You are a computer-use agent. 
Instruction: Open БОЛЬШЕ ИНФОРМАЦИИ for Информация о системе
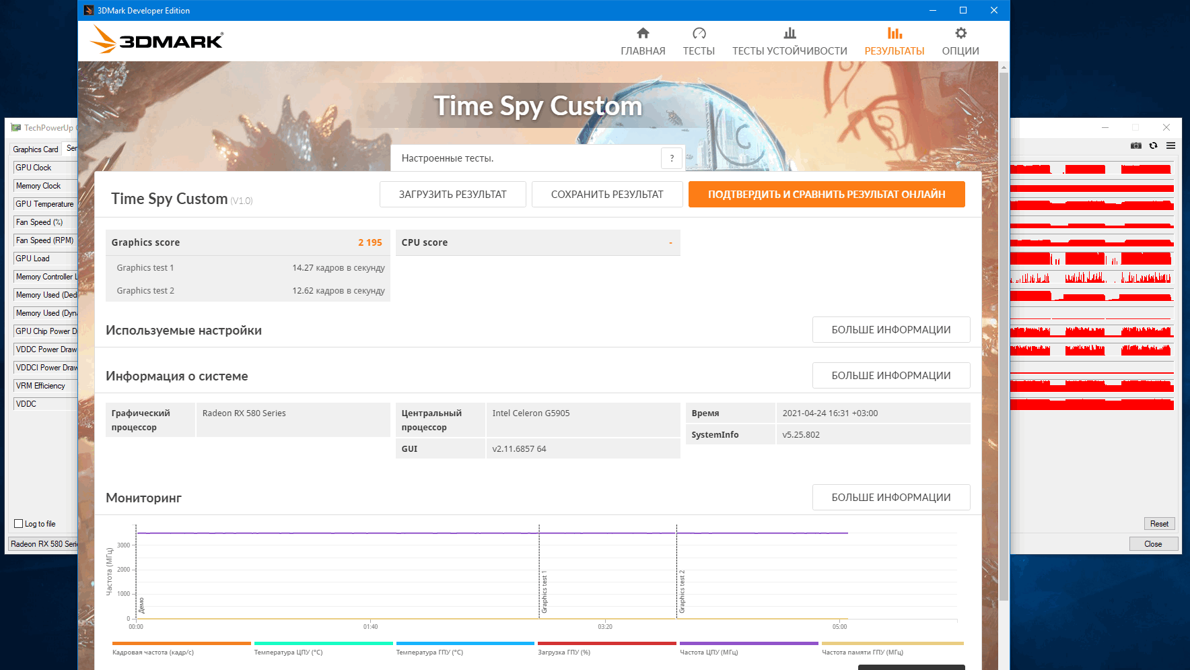point(891,376)
